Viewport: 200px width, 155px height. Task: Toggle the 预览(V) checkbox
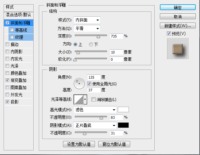(169, 34)
